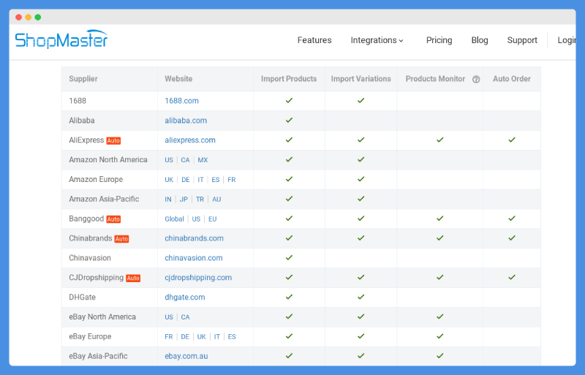The width and height of the screenshot is (585, 375).
Task: Open Amazon North America MX link
Action: [x=203, y=160]
